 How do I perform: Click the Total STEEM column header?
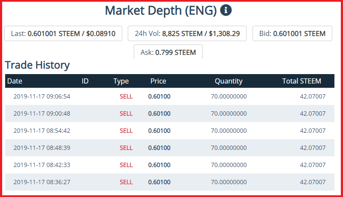click(302, 81)
